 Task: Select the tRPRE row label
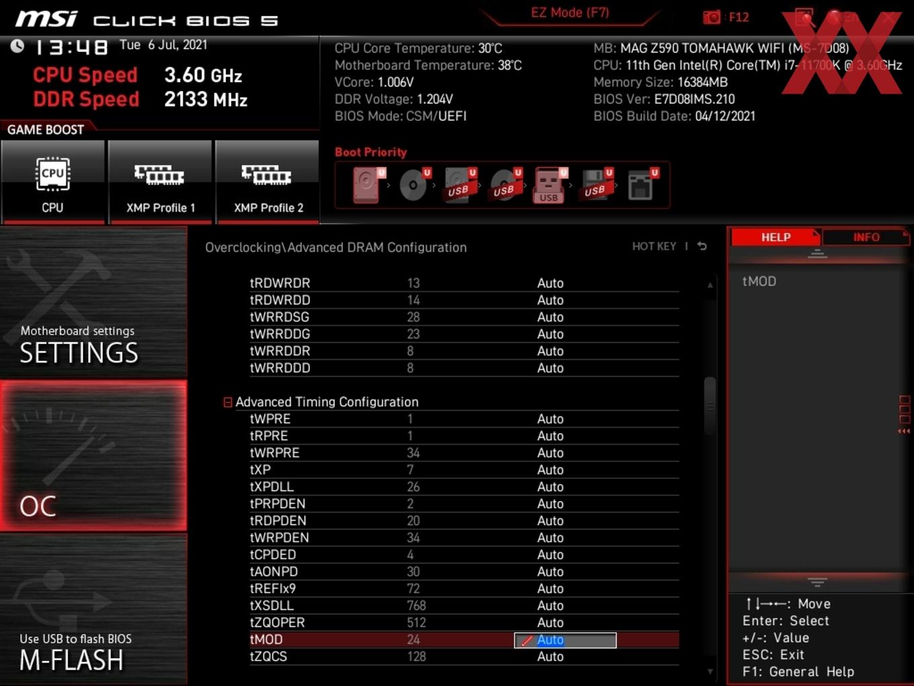pyautogui.click(x=269, y=436)
